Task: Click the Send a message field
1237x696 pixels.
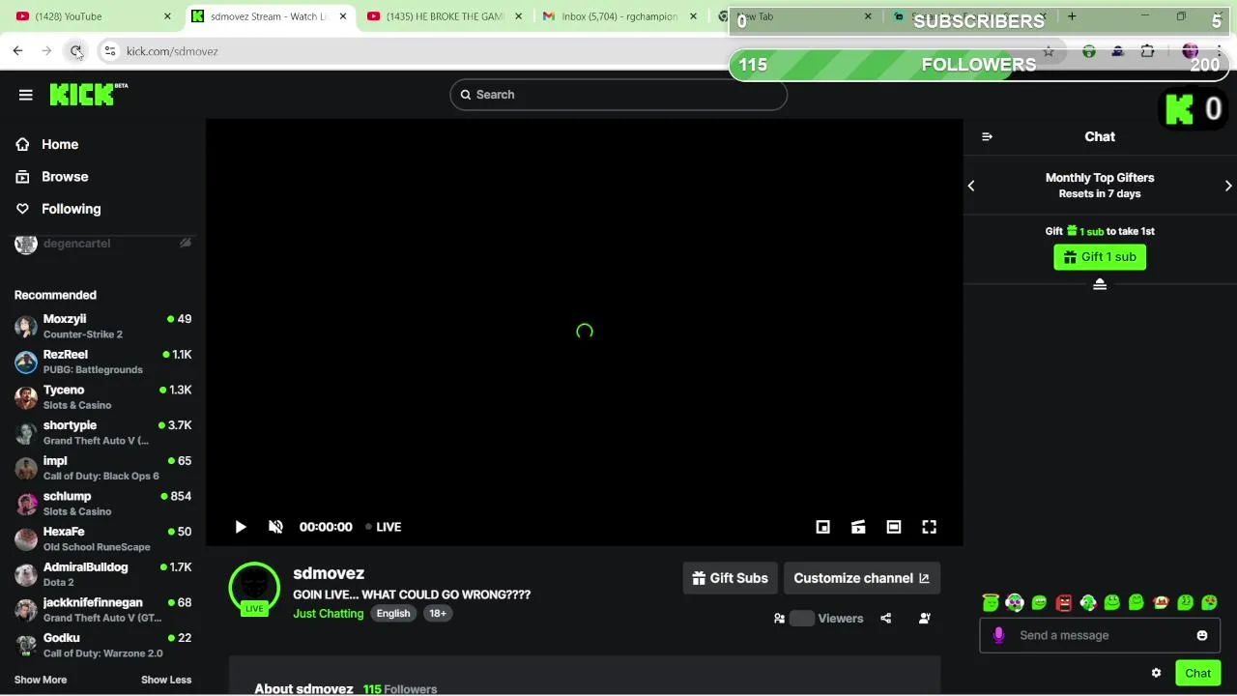Action: [x=1100, y=635]
